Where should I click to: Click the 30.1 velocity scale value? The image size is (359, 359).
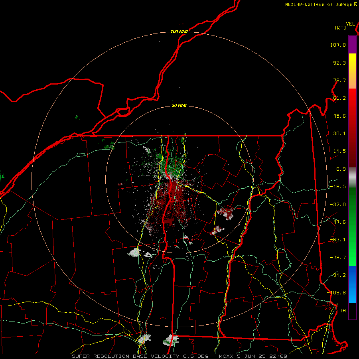tap(339, 134)
